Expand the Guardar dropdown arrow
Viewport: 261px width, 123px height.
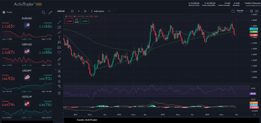tap(246, 11)
